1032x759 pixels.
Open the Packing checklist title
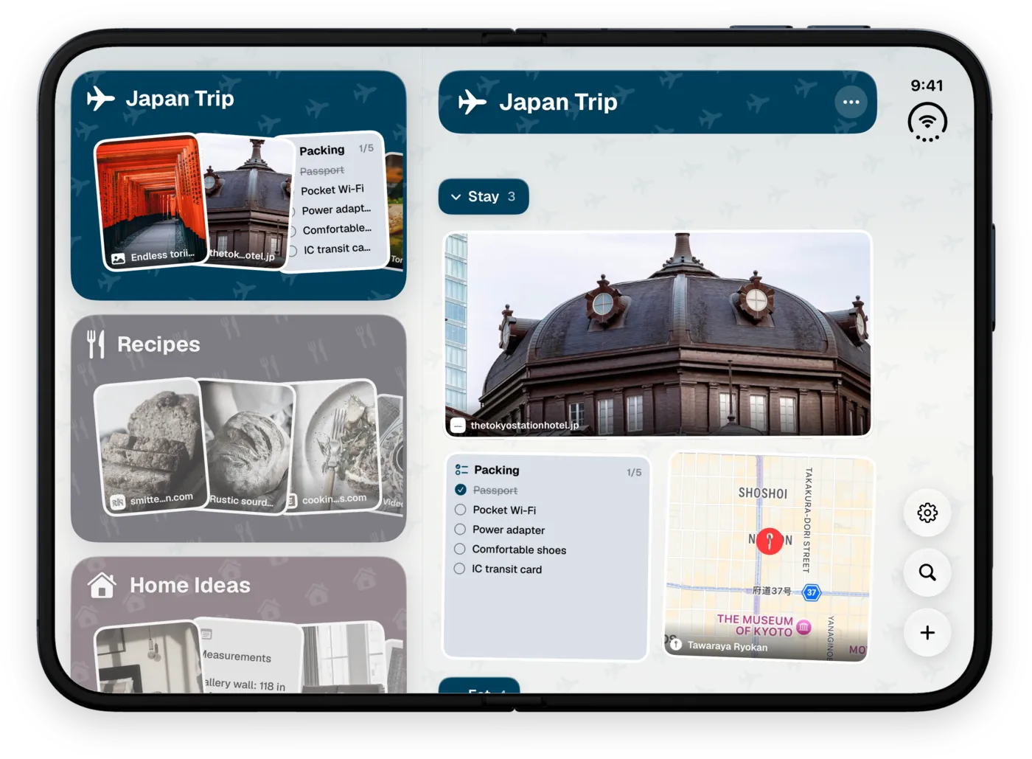click(496, 470)
